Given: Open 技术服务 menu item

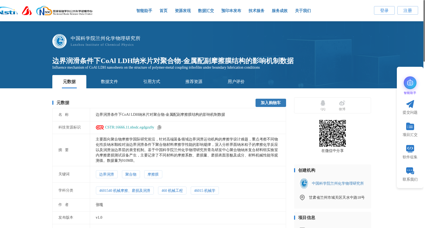Looking at the screenshot, I should (256, 11).
